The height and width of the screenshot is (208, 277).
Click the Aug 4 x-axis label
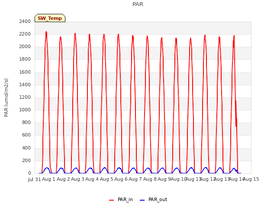(x=92, y=179)
